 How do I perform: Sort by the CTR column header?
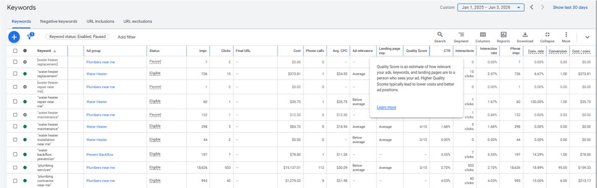click(447, 51)
